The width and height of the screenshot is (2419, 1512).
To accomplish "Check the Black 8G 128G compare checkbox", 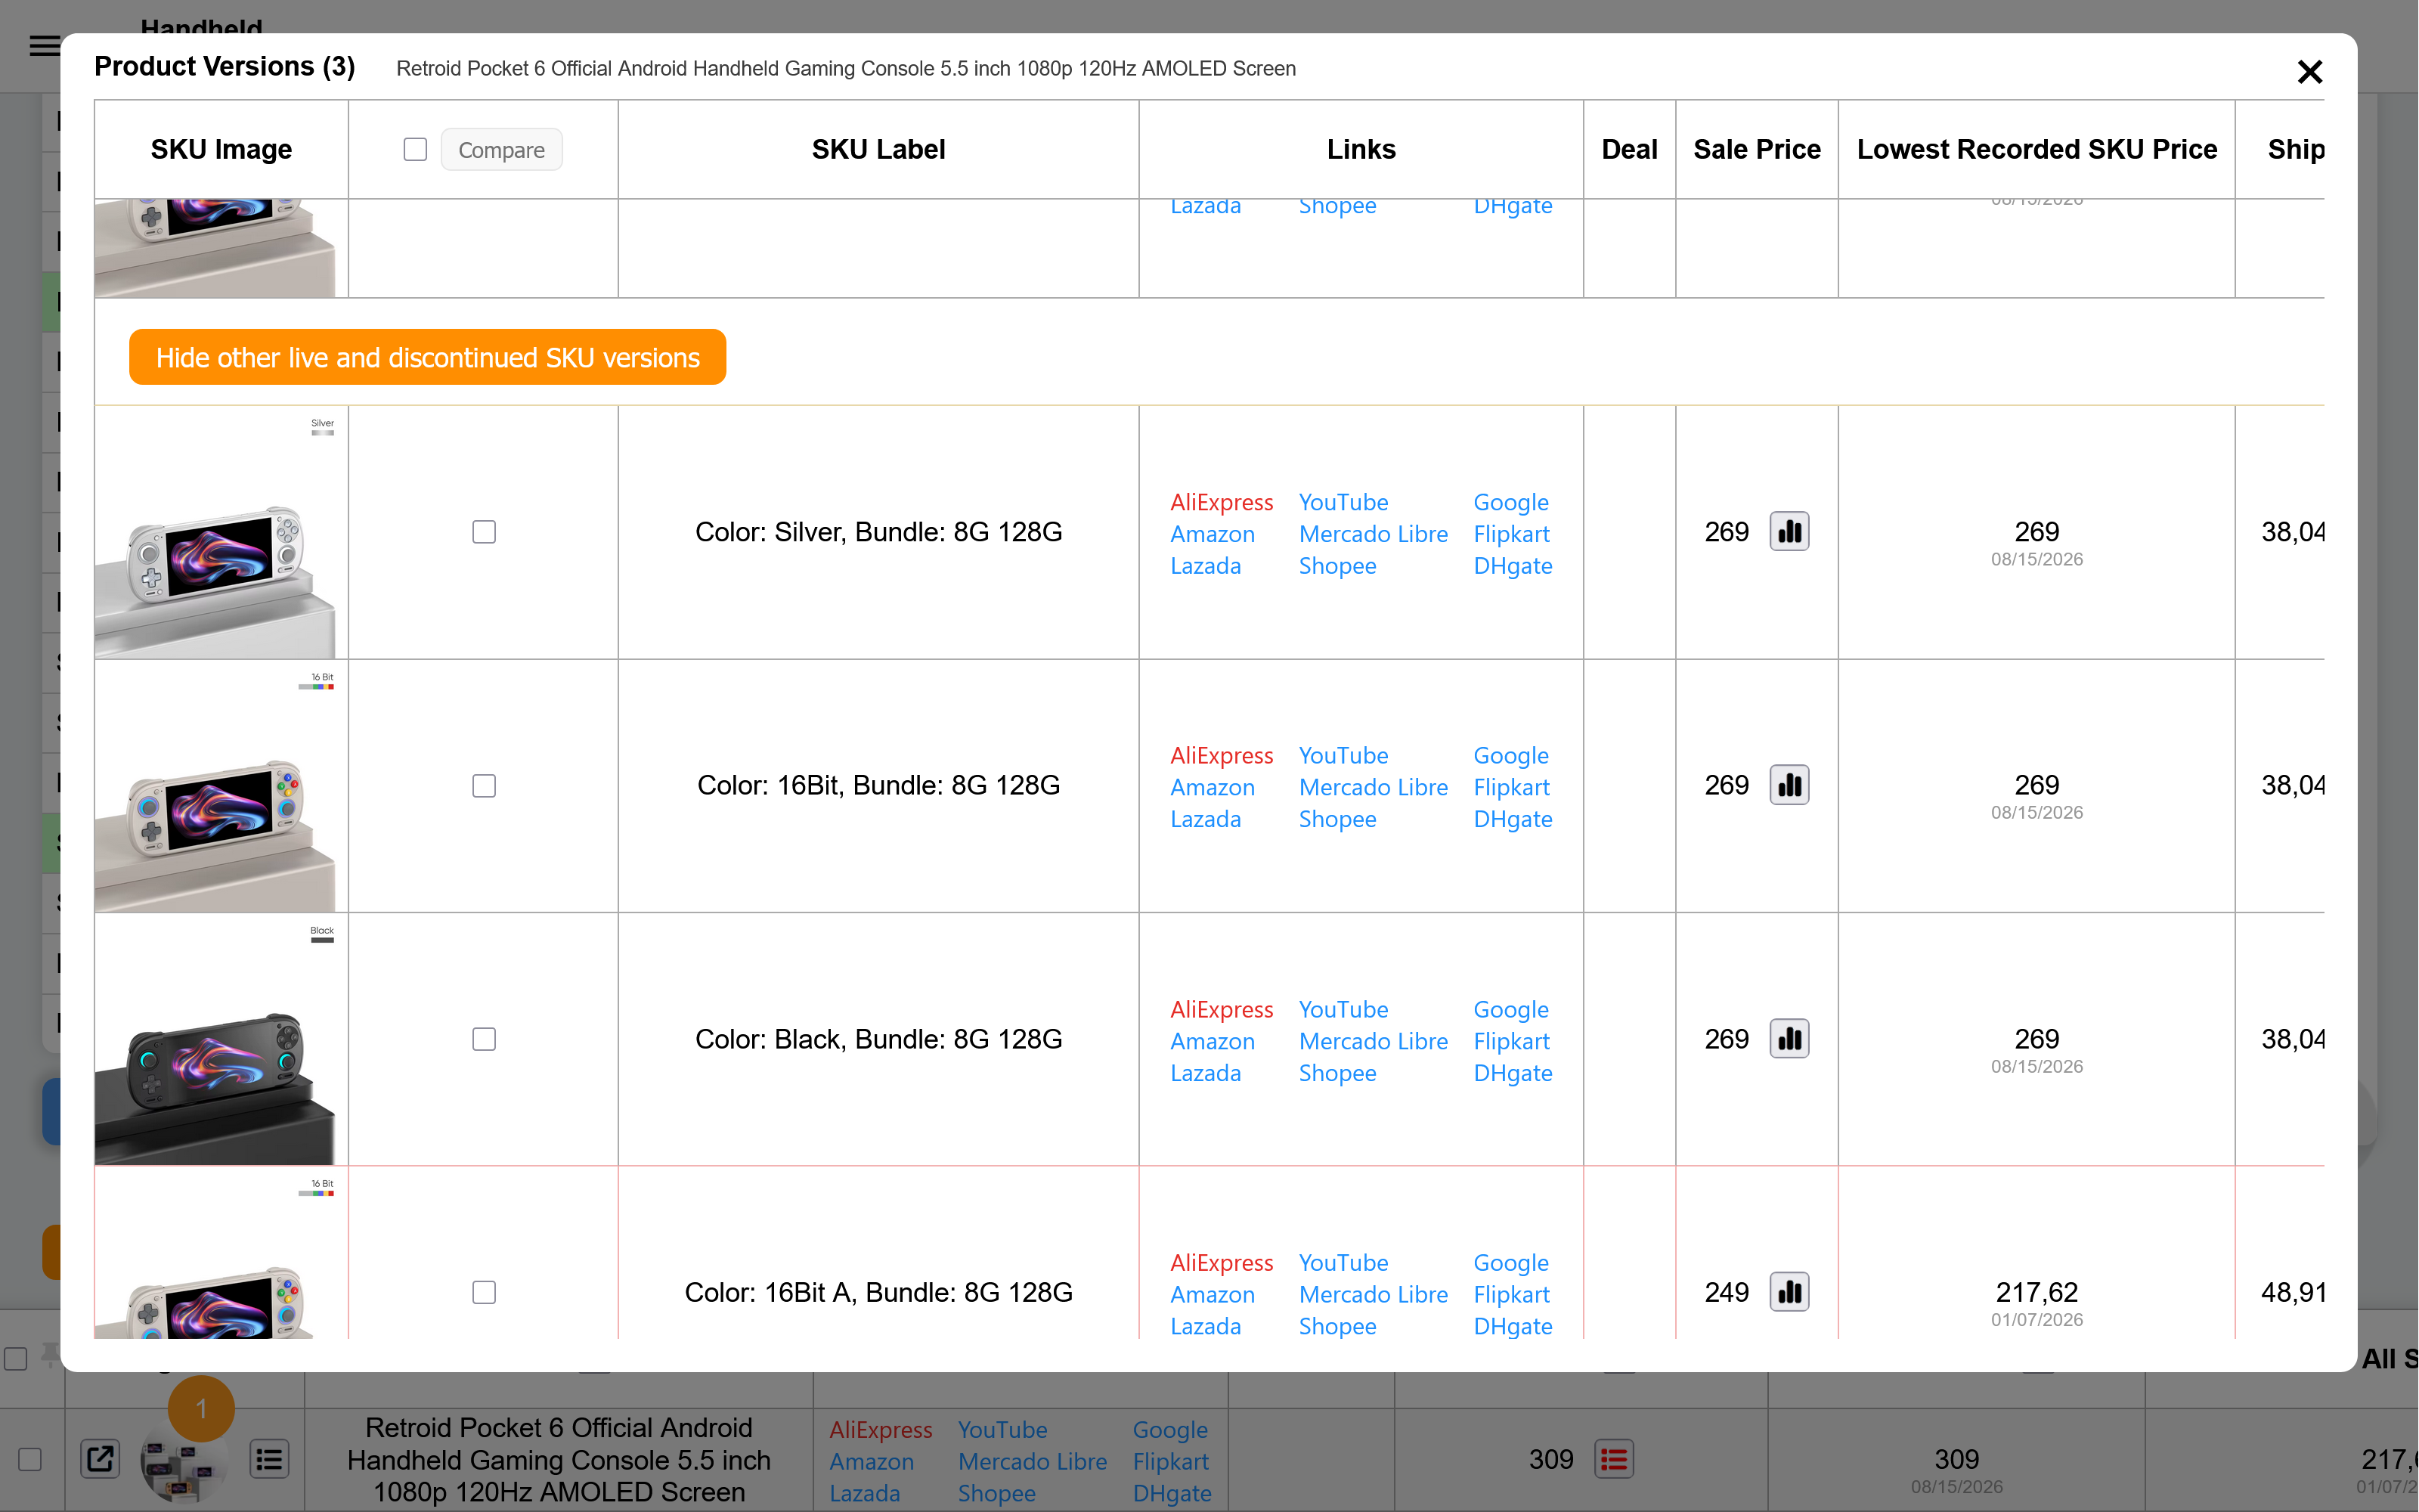I will (484, 1039).
